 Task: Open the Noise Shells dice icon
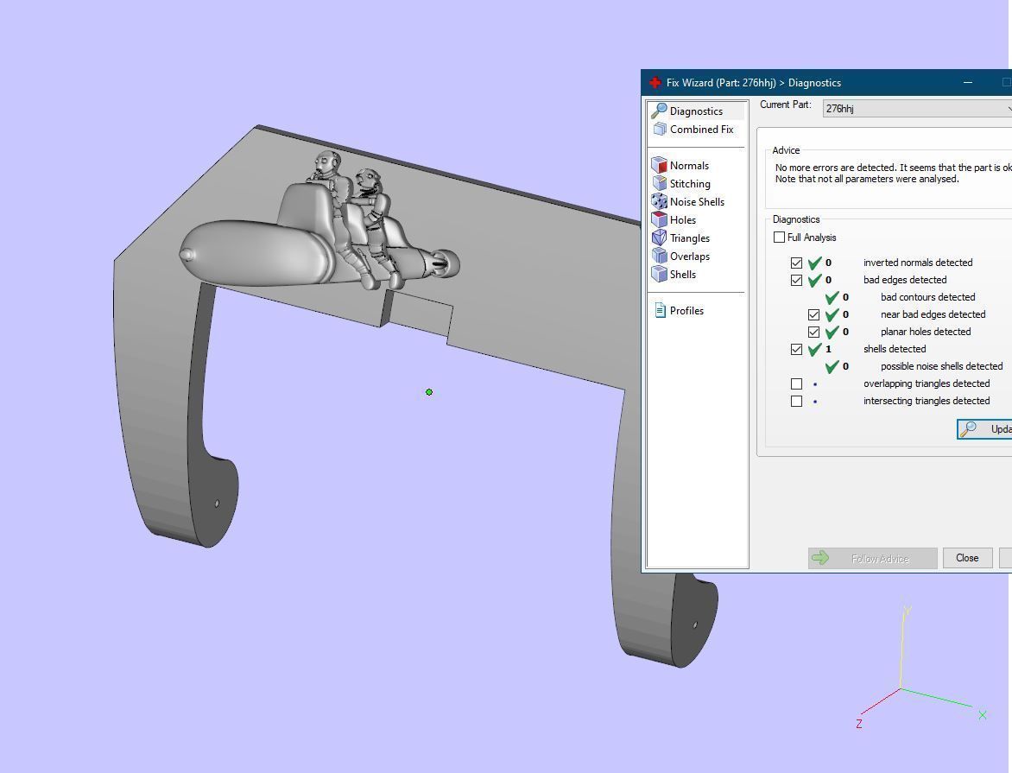tap(659, 201)
